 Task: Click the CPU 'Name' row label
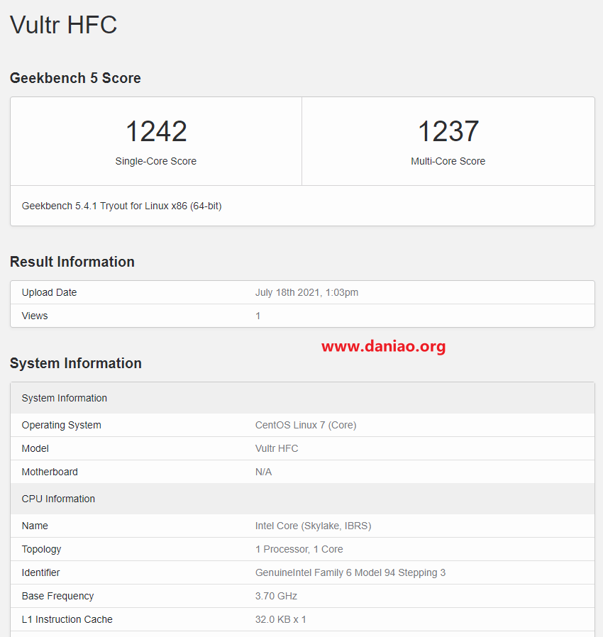(x=35, y=526)
